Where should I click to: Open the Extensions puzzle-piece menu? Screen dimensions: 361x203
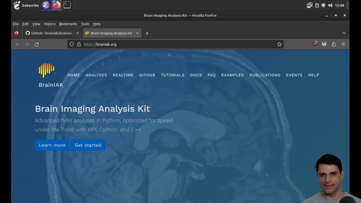point(334,44)
